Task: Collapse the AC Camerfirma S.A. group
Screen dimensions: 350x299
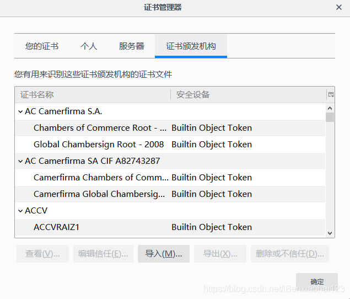Action: coord(20,111)
